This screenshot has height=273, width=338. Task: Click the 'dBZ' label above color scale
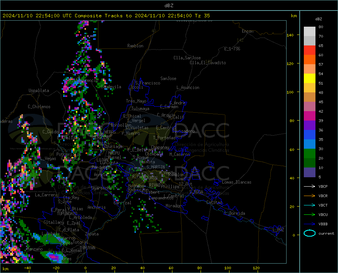(318, 19)
